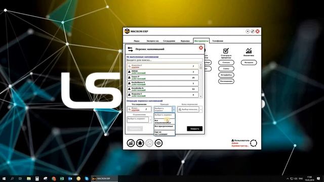Select the Admin reminder row

[x=163, y=72]
